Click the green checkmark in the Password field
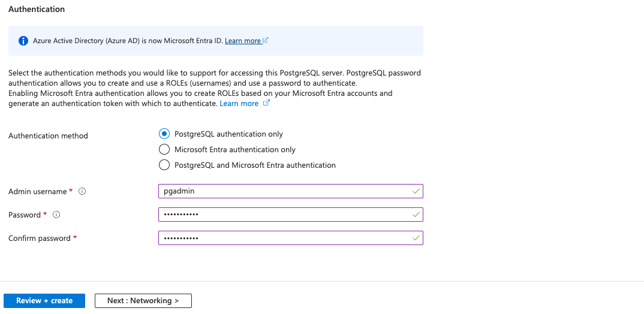Screen dimensions: 644x314 tap(416, 215)
